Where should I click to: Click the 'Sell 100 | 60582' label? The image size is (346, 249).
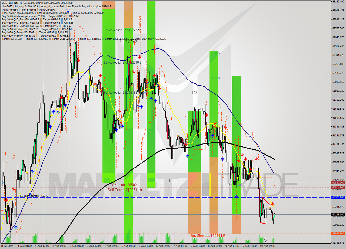click(x=125, y=185)
